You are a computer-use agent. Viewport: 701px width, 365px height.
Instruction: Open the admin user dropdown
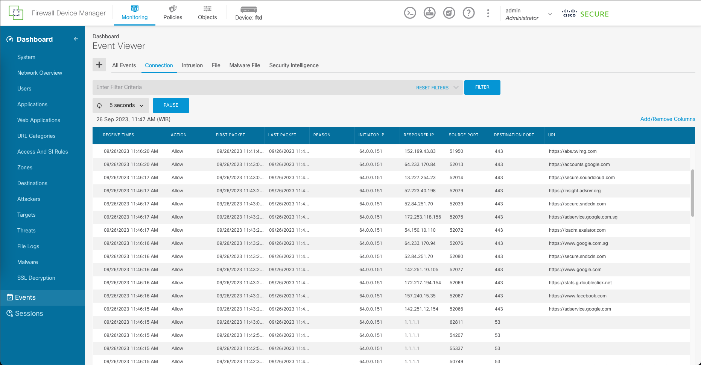[x=550, y=14]
